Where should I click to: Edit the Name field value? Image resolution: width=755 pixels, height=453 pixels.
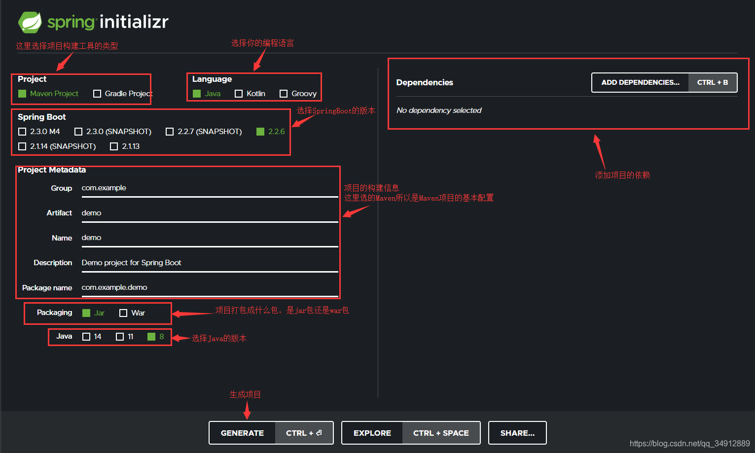[210, 238]
